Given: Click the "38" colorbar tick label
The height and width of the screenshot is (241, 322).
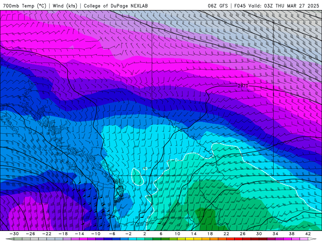Looking at the screenshot, I should pos(291,234).
